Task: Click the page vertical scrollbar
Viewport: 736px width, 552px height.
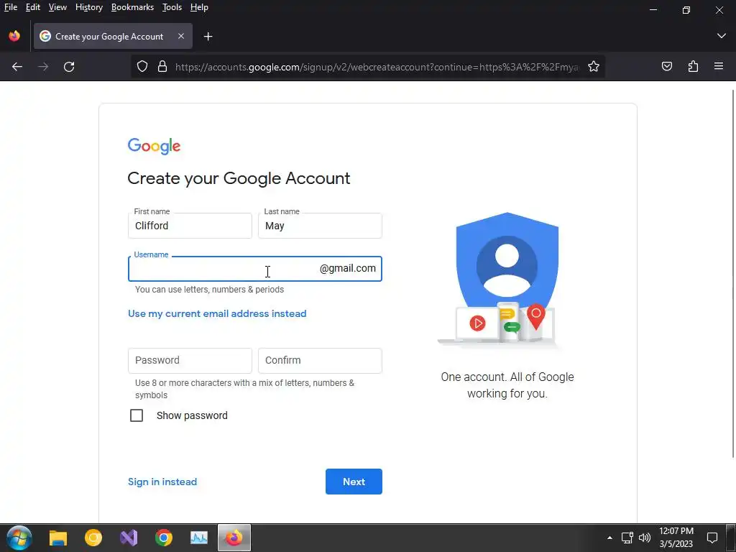Action: coord(733,273)
